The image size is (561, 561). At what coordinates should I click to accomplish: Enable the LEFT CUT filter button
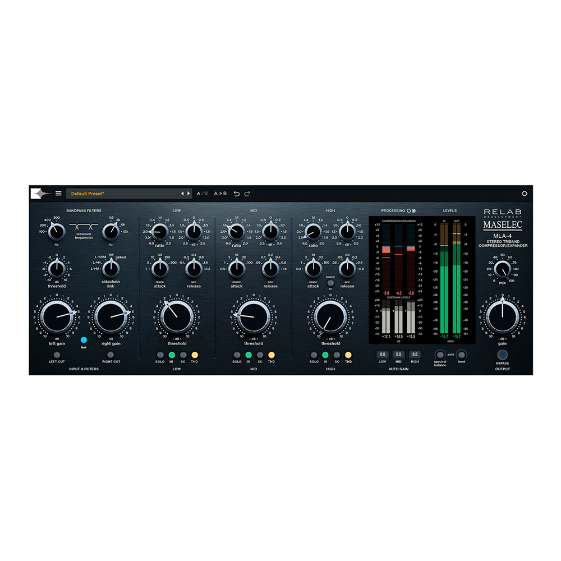tap(57, 355)
